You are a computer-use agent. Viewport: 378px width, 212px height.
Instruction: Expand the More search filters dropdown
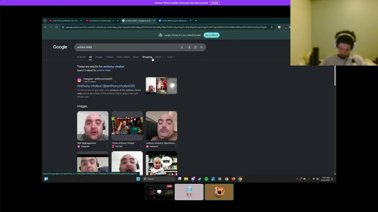pos(159,57)
